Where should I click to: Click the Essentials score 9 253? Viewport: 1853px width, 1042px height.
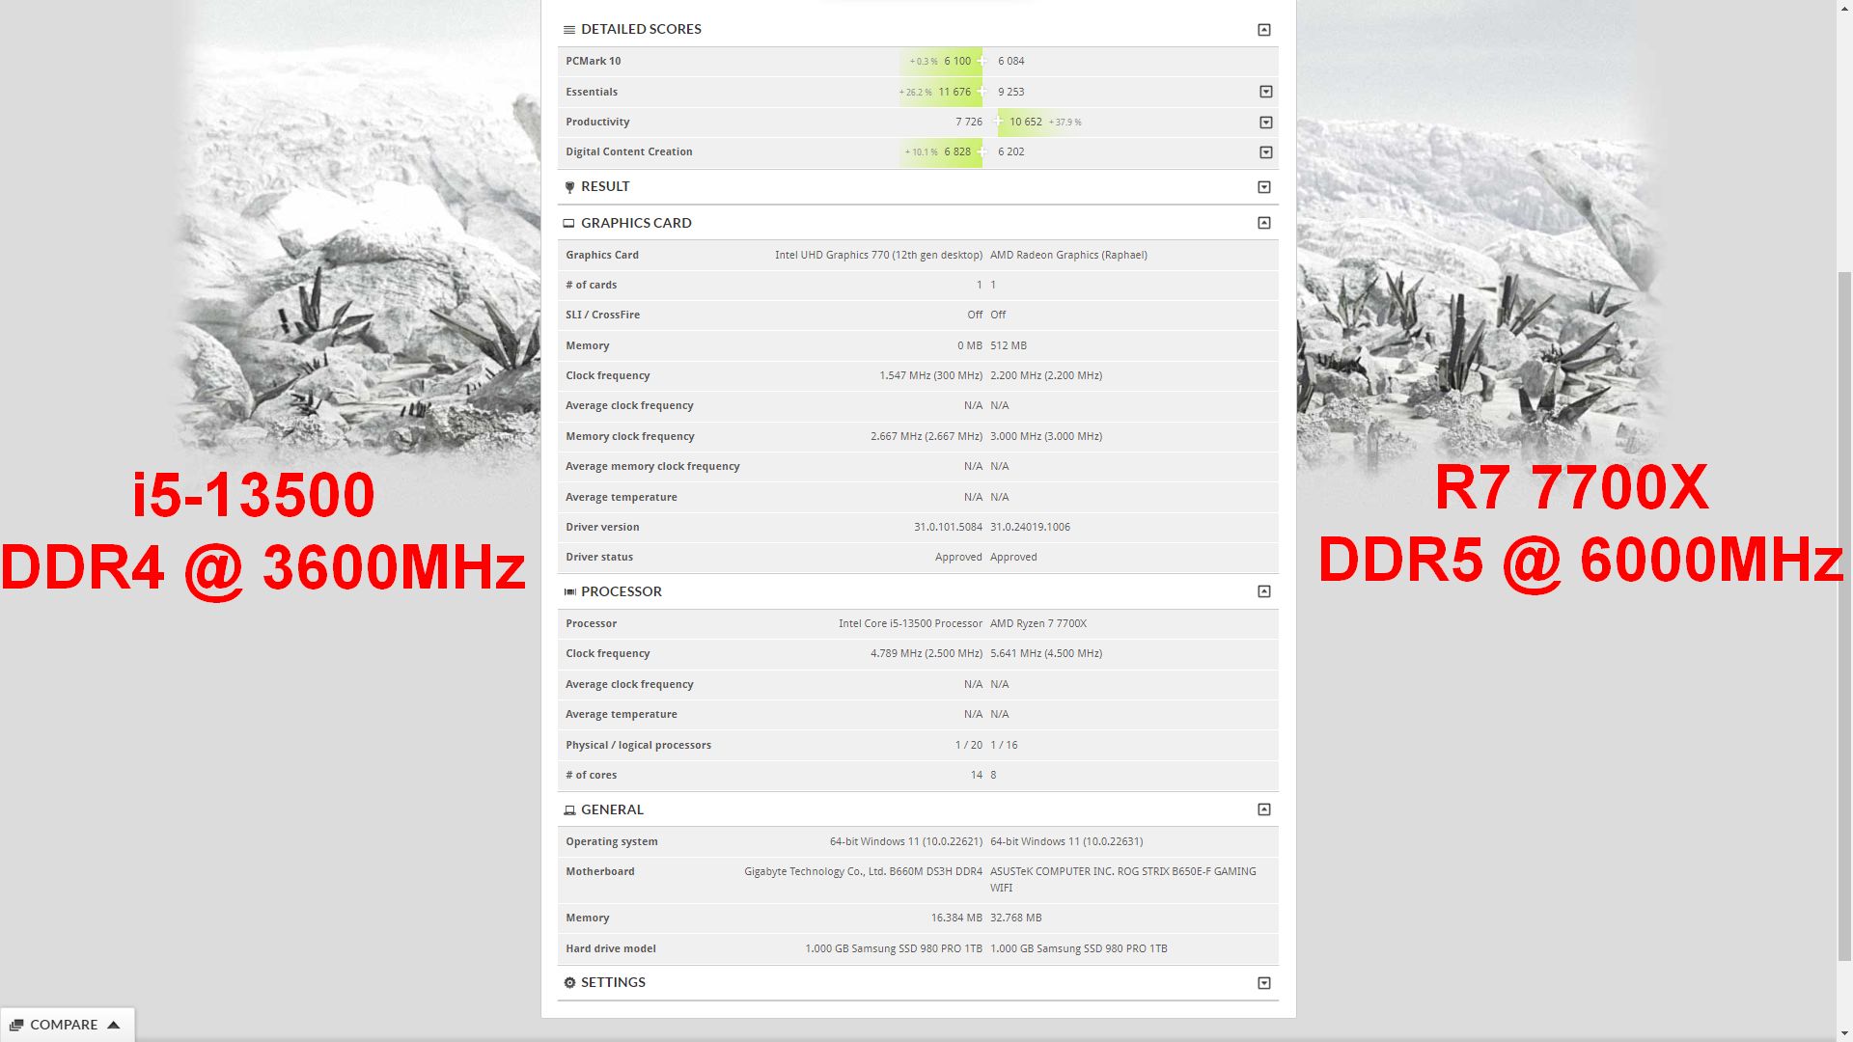tap(1011, 92)
